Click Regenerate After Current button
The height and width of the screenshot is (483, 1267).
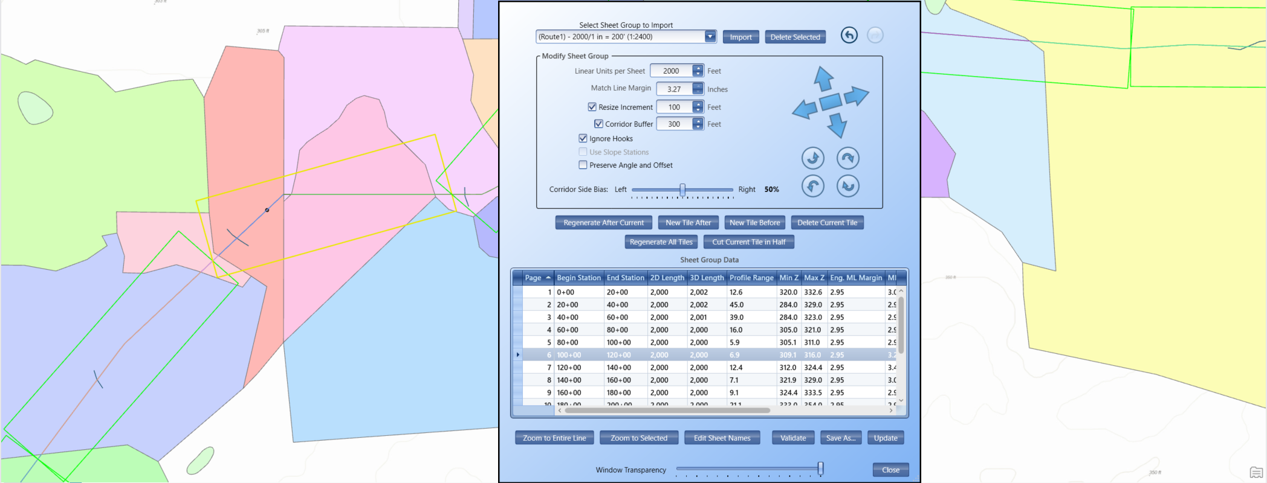(x=603, y=223)
